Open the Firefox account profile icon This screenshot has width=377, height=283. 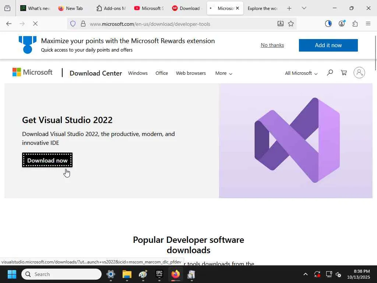tap(342, 24)
